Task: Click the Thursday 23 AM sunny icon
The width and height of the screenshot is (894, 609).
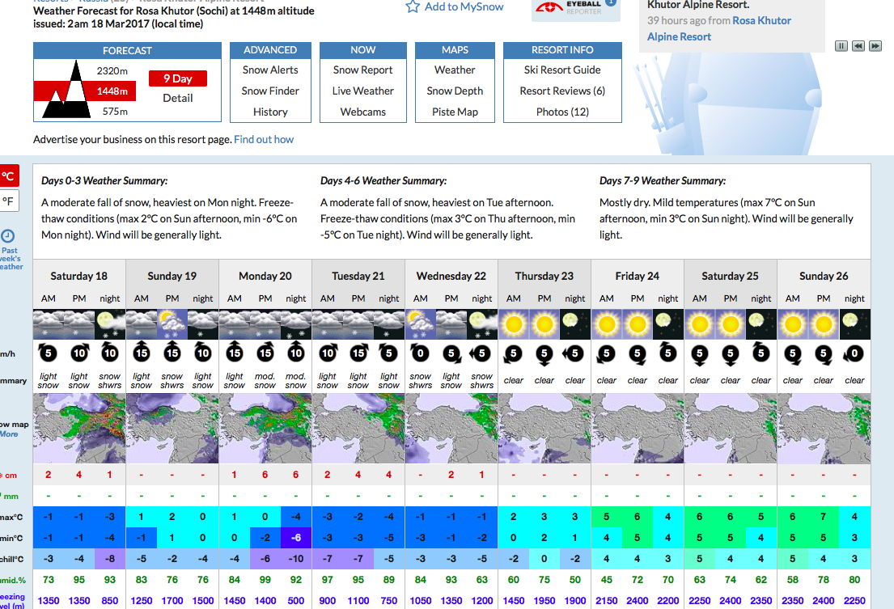Action: (514, 324)
